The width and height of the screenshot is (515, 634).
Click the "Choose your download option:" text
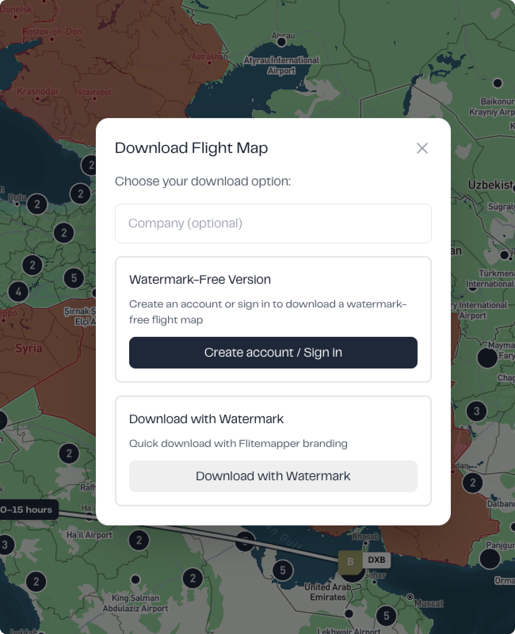pos(203,181)
